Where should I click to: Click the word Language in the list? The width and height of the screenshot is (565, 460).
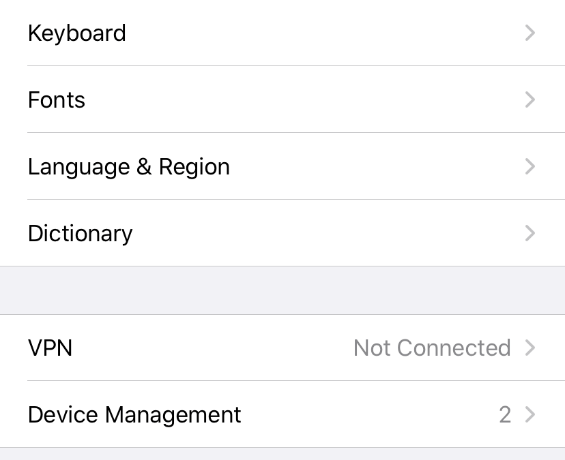tap(79, 167)
